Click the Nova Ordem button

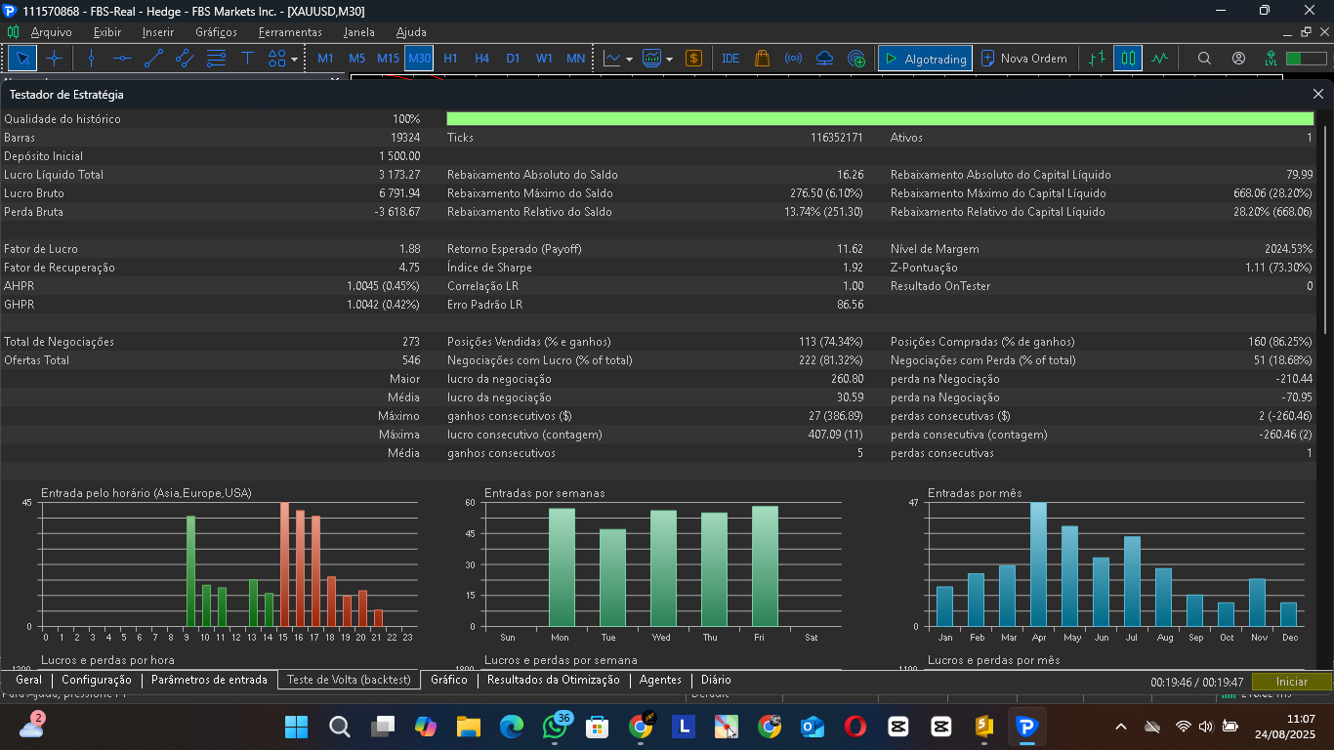(1023, 59)
